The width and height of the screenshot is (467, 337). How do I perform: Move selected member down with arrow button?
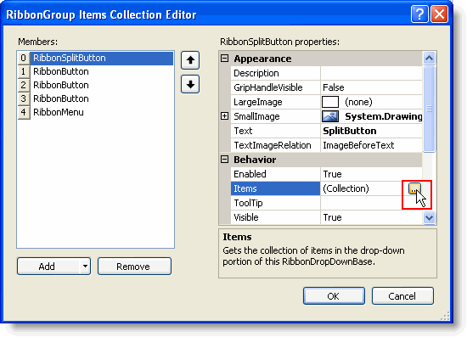[190, 84]
